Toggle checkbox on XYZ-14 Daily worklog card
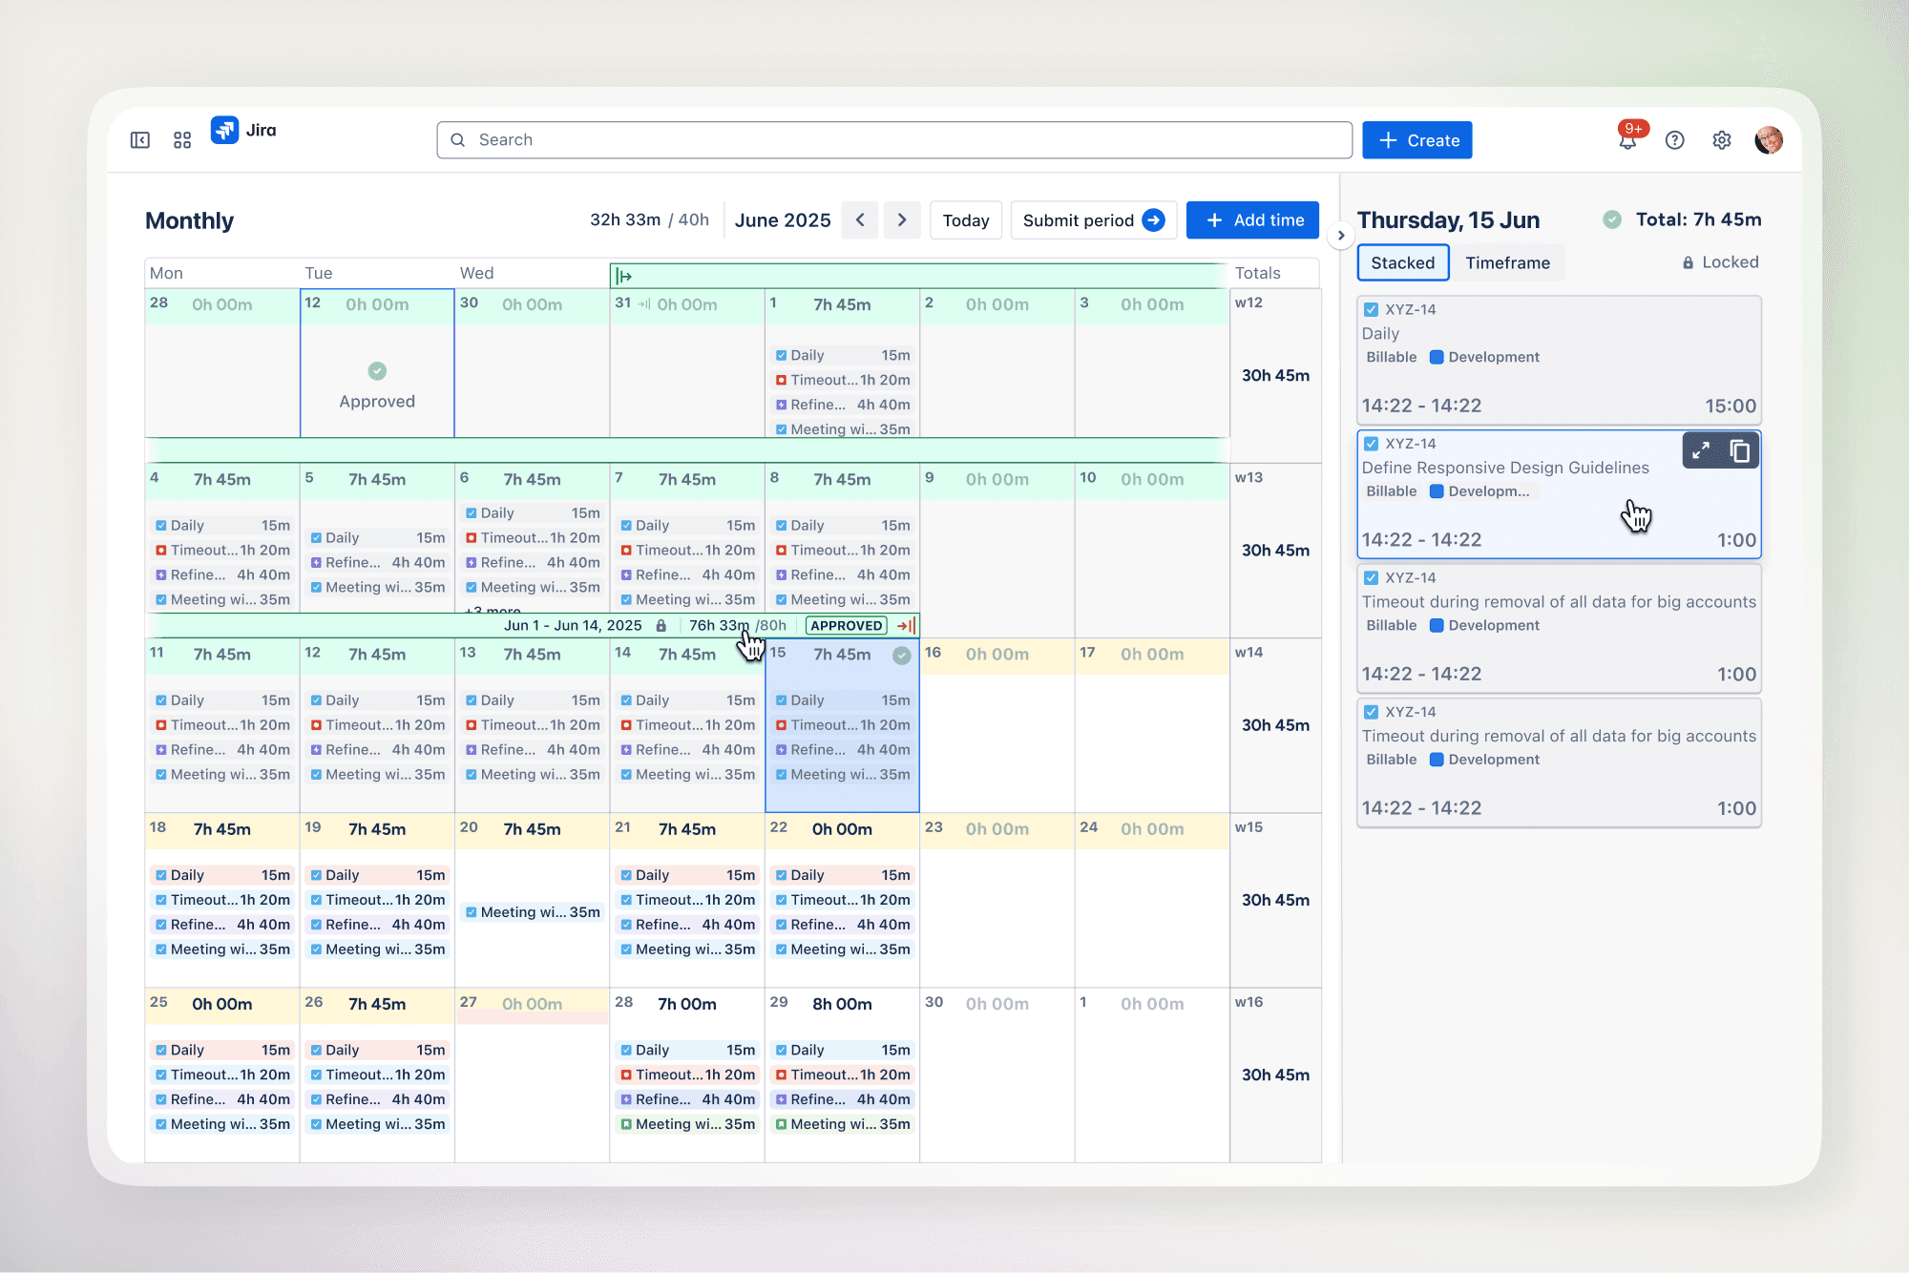Image resolution: width=1909 pixels, height=1273 pixels. 1372,309
